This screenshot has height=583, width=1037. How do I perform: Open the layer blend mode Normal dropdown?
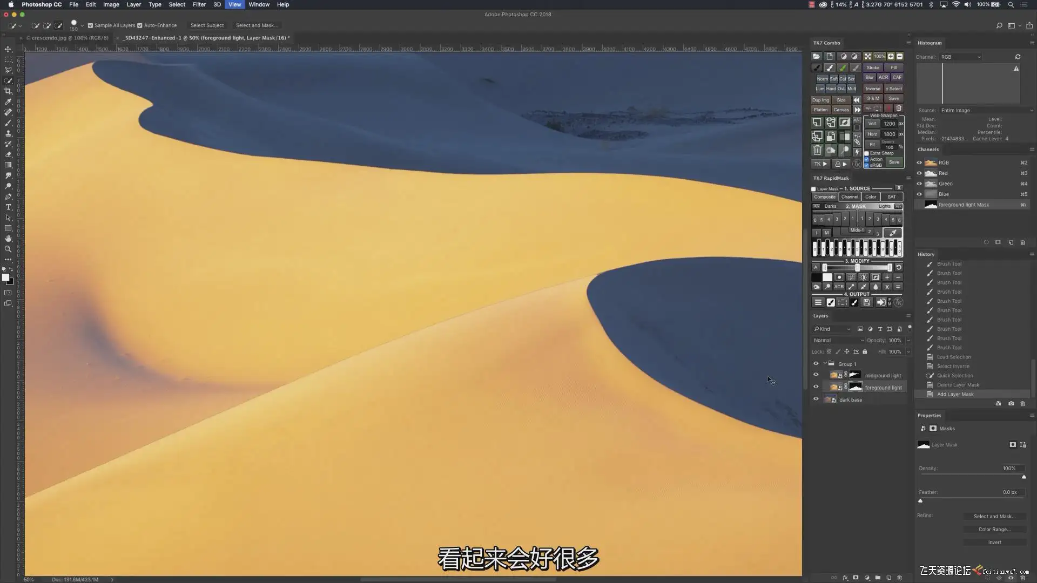[x=838, y=341]
